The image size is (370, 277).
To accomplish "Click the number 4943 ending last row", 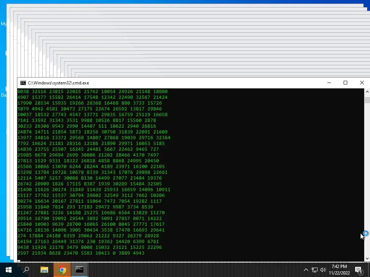I will point(138,253).
